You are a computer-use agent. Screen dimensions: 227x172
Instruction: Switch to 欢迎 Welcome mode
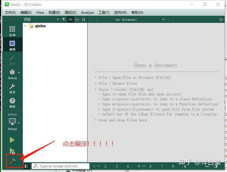(x=12, y=31)
